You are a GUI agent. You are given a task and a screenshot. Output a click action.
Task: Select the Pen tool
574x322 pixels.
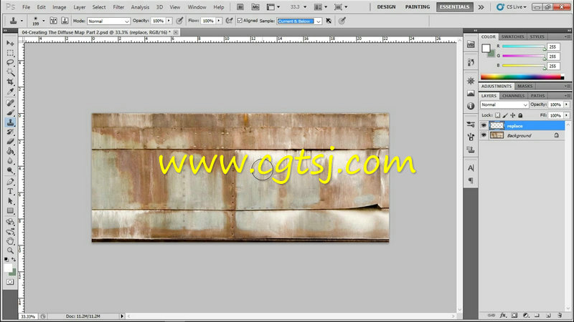[10, 182]
